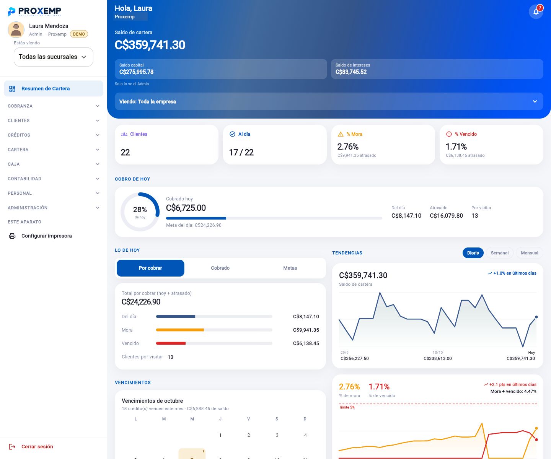Click the Clientes summary card

pos(166,145)
